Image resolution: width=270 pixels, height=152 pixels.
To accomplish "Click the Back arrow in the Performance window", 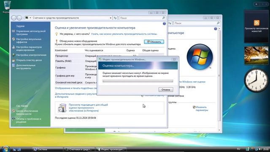I will point(14,18).
